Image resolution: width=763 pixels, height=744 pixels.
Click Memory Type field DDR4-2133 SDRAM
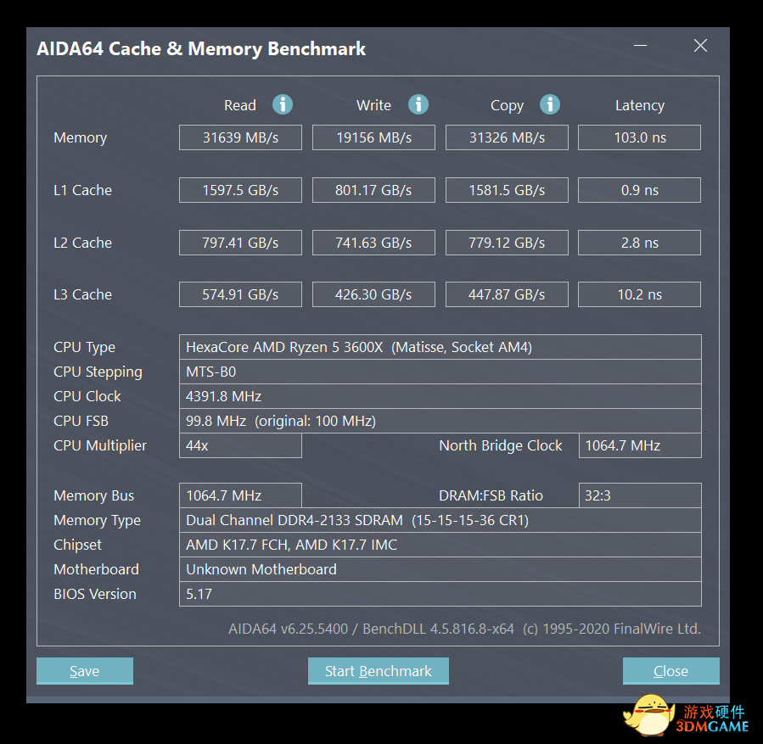(x=440, y=520)
